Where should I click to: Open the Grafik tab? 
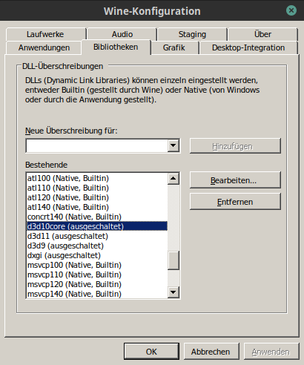[174, 47]
